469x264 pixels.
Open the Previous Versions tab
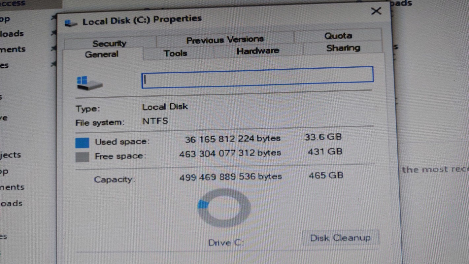click(225, 40)
